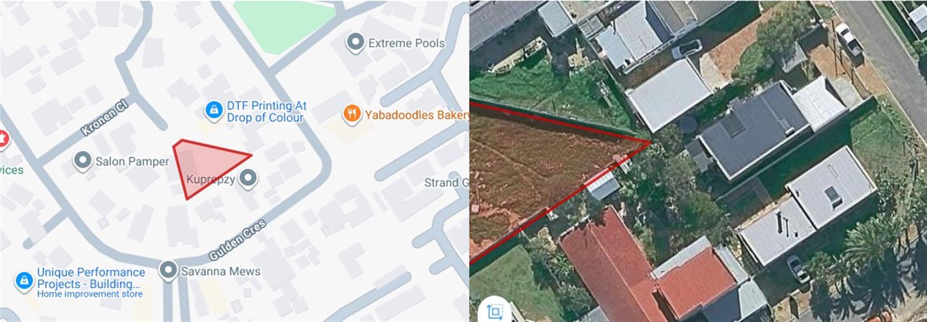The height and width of the screenshot is (322, 927).
Task: Click the Unique Performance Projects store icon
Action: 24,280
